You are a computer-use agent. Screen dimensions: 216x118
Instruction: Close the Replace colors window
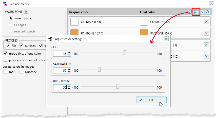tap(211, 4)
